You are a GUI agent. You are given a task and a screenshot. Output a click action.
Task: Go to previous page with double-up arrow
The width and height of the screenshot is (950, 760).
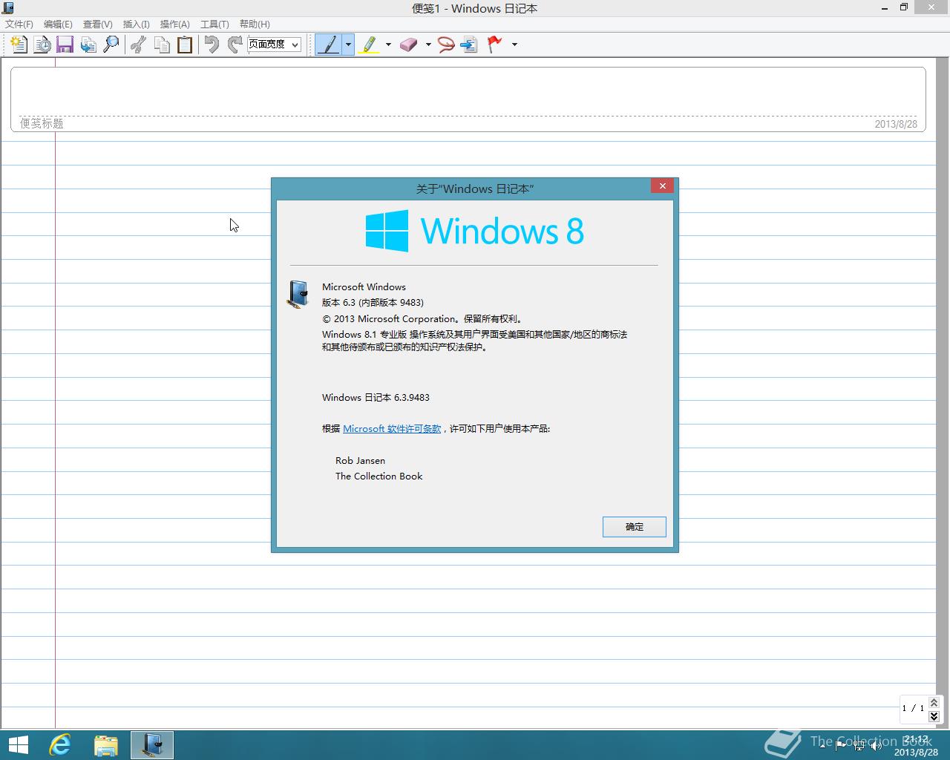point(934,702)
